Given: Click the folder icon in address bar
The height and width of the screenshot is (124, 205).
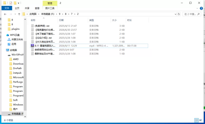Looking at the screenshot, I should [x=24, y=14].
